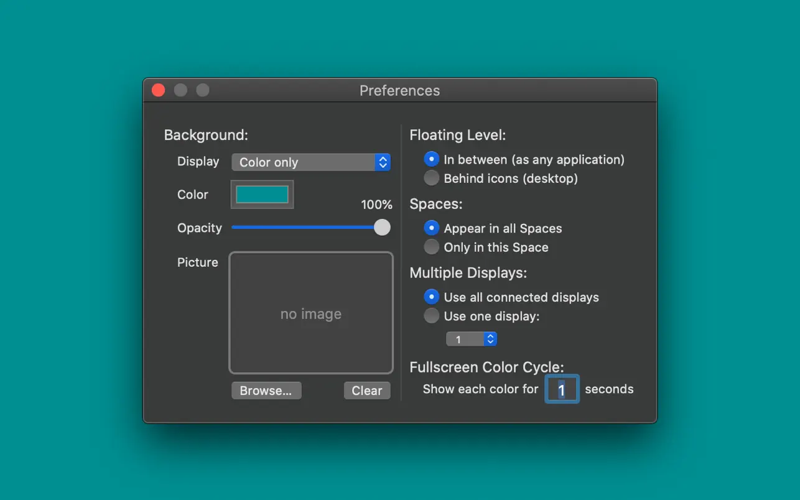The image size is (800, 500).
Task: Choose "Behind icons (desktop)" floating level
Action: coord(432,177)
